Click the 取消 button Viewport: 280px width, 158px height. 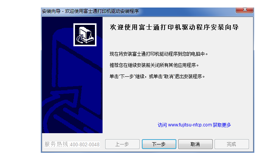pos(195,144)
